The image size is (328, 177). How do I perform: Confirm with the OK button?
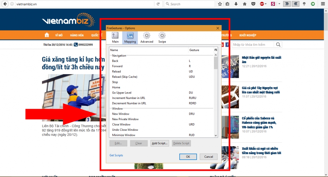pos(188,157)
